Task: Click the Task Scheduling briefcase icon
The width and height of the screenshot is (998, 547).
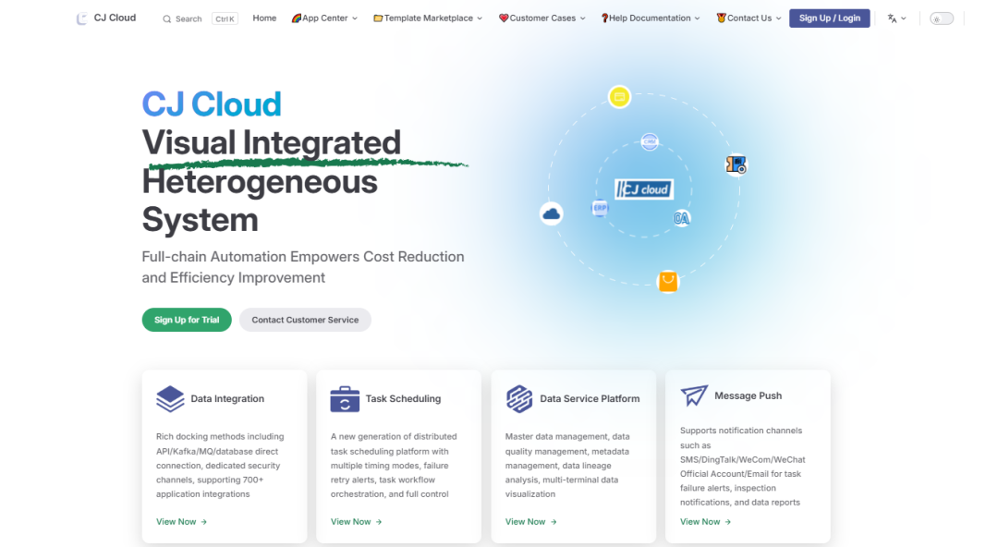Action: [345, 399]
